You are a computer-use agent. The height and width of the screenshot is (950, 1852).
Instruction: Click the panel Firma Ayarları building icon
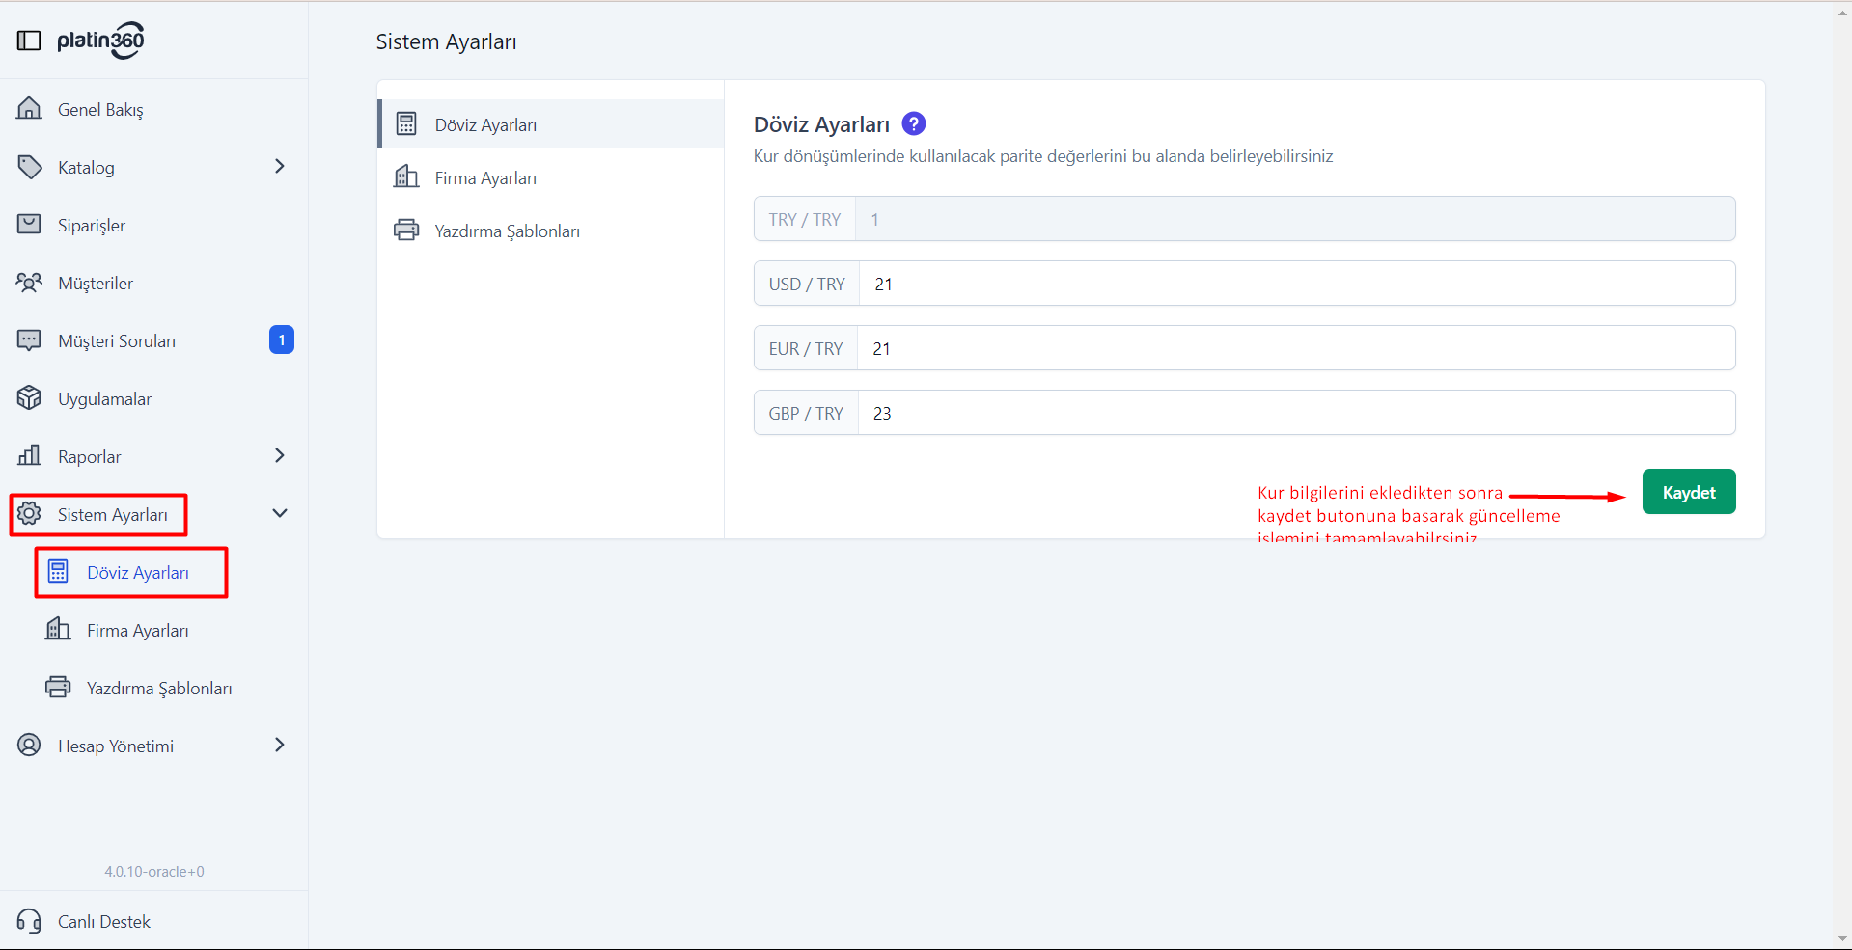[406, 176]
